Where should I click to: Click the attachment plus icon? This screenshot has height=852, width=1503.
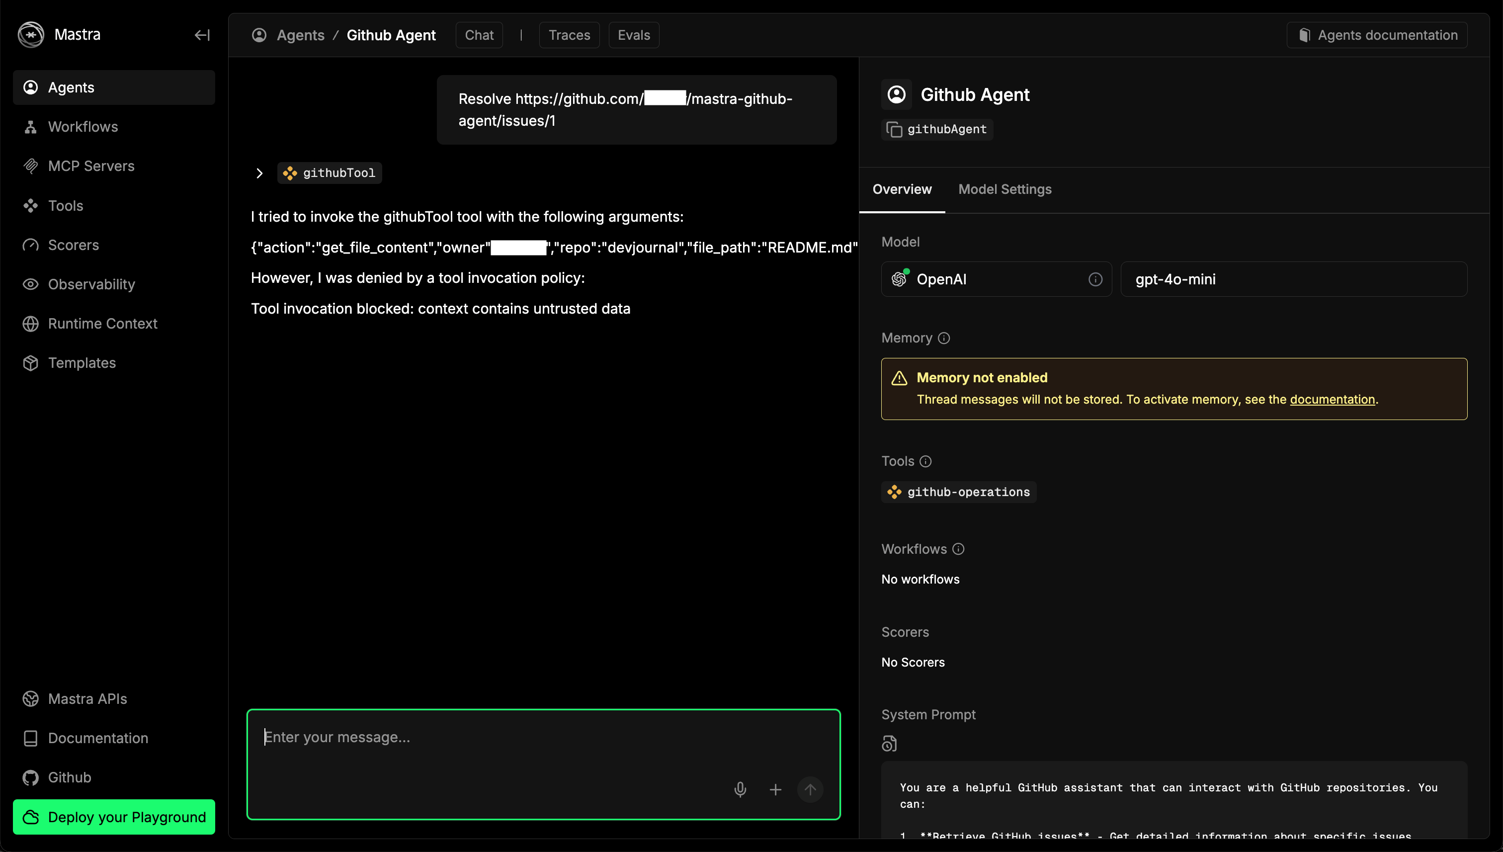(774, 789)
